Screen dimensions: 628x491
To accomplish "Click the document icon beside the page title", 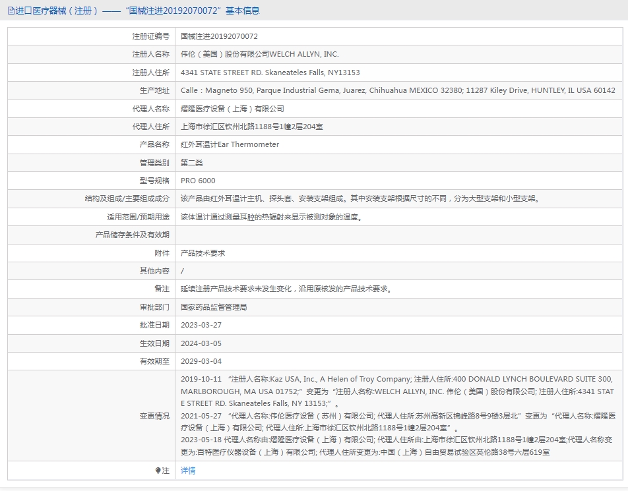I will (x=11, y=11).
